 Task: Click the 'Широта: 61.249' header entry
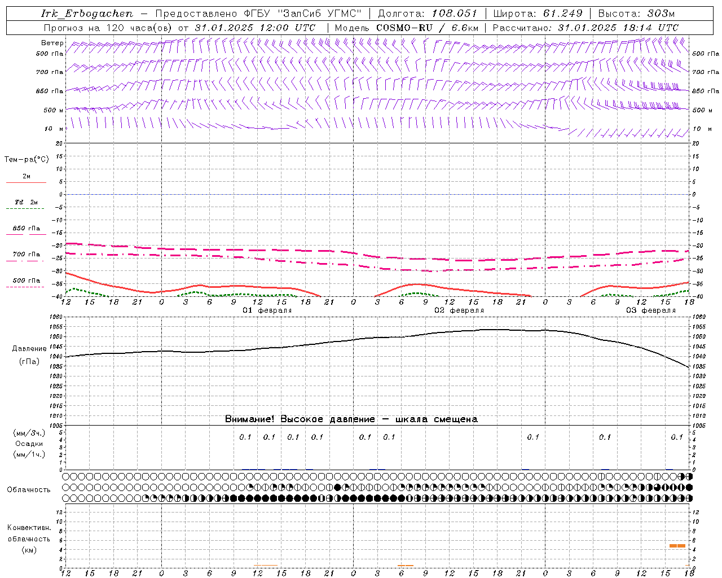pyautogui.click(x=538, y=14)
